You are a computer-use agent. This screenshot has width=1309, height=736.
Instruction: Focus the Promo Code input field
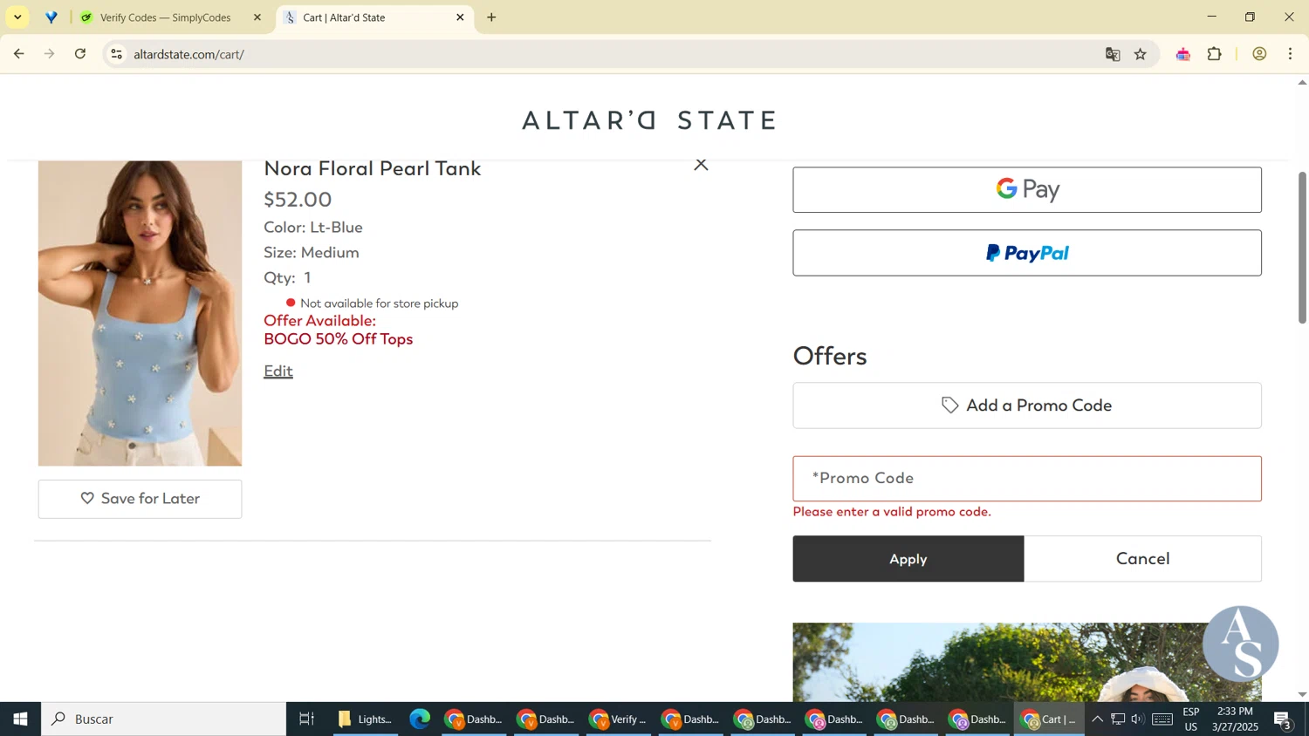tap(1027, 478)
